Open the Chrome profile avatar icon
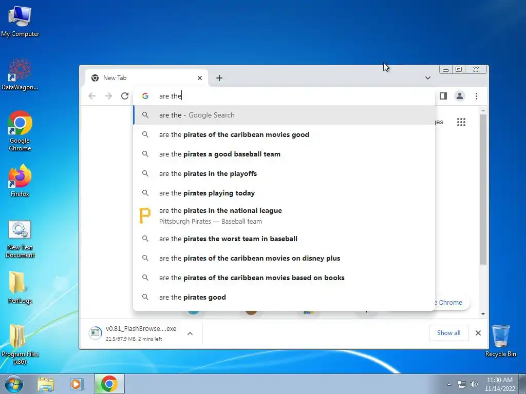The height and width of the screenshot is (394, 526). coord(460,96)
